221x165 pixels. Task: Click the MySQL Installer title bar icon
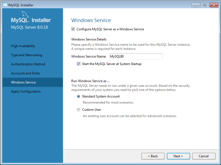pos(5,5)
